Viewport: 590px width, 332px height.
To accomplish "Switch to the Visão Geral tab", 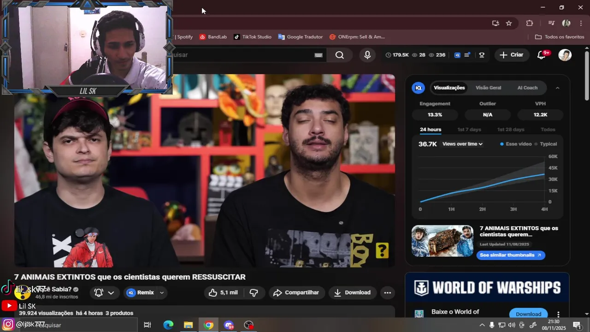I will pos(488,88).
